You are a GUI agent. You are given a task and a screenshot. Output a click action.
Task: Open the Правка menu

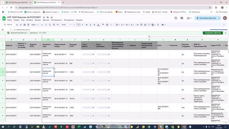[x=16, y=20]
